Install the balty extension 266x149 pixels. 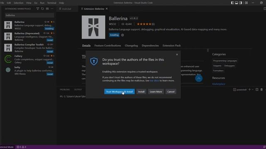(x=50, y=74)
